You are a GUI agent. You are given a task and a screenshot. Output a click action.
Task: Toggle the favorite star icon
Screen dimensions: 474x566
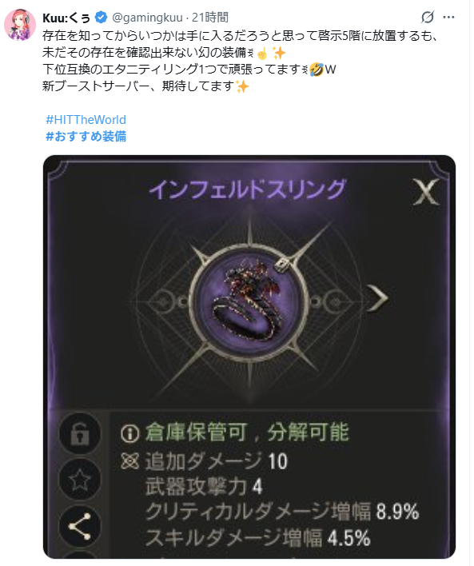pyautogui.click(x=80, y=480)
